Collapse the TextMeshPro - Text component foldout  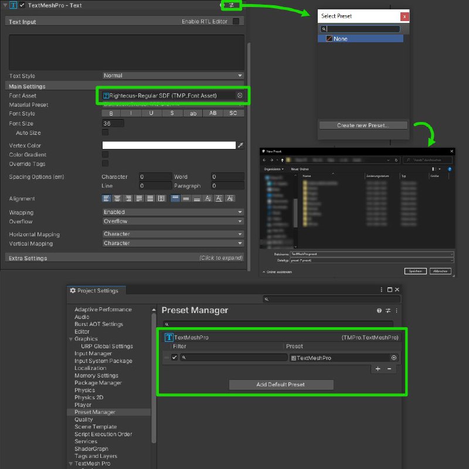[5, 5]
